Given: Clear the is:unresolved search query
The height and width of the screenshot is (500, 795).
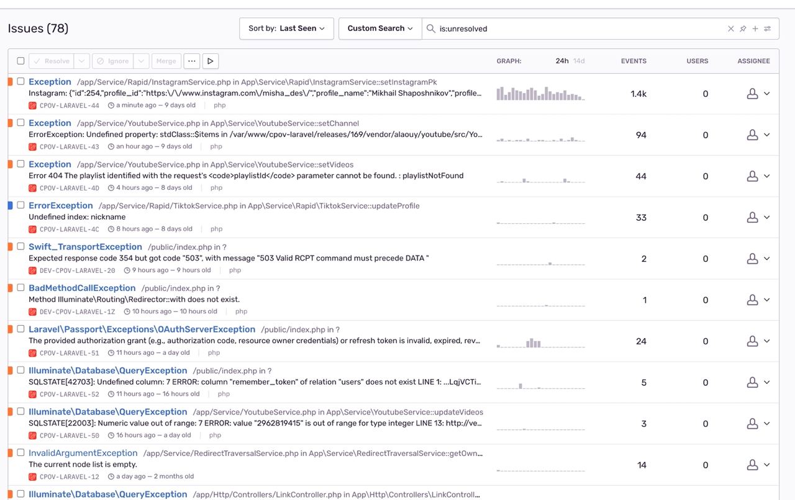Looking at the screenshot, I should tap(730, 29).
